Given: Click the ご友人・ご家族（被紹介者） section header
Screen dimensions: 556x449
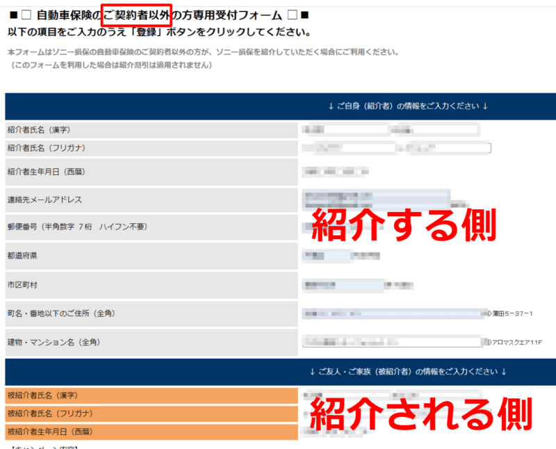Looking at the screenshot, I should click(407, 372).
